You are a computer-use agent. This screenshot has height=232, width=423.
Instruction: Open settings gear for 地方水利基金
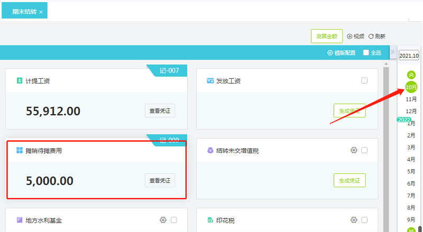coord(163,220)
